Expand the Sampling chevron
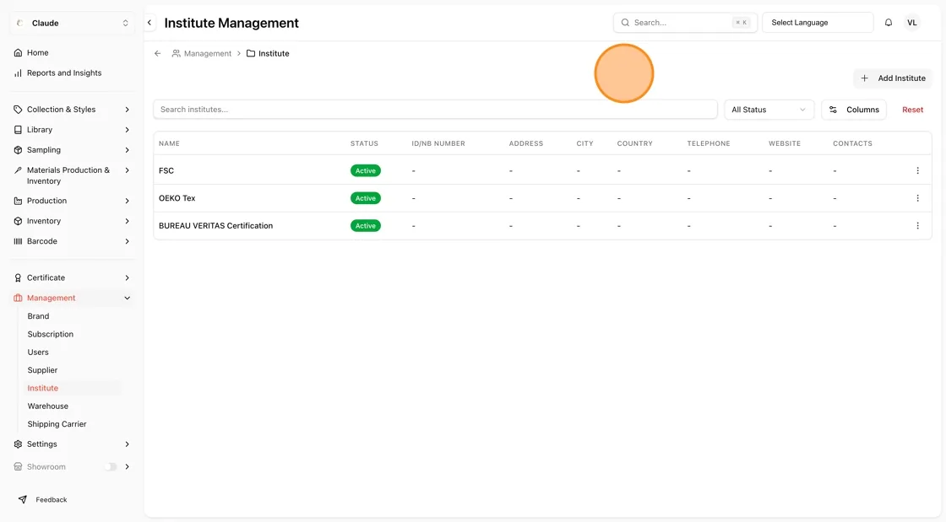Viewport: 946px width, 522px height. (127, 150)
